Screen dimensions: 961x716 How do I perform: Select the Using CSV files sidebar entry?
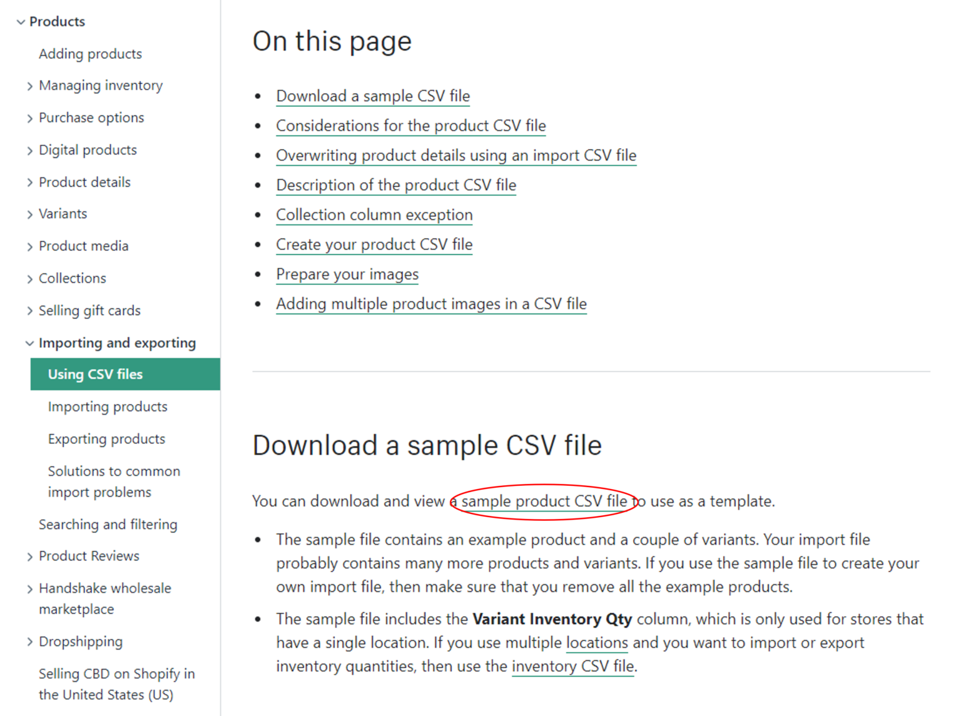[94, 373]
